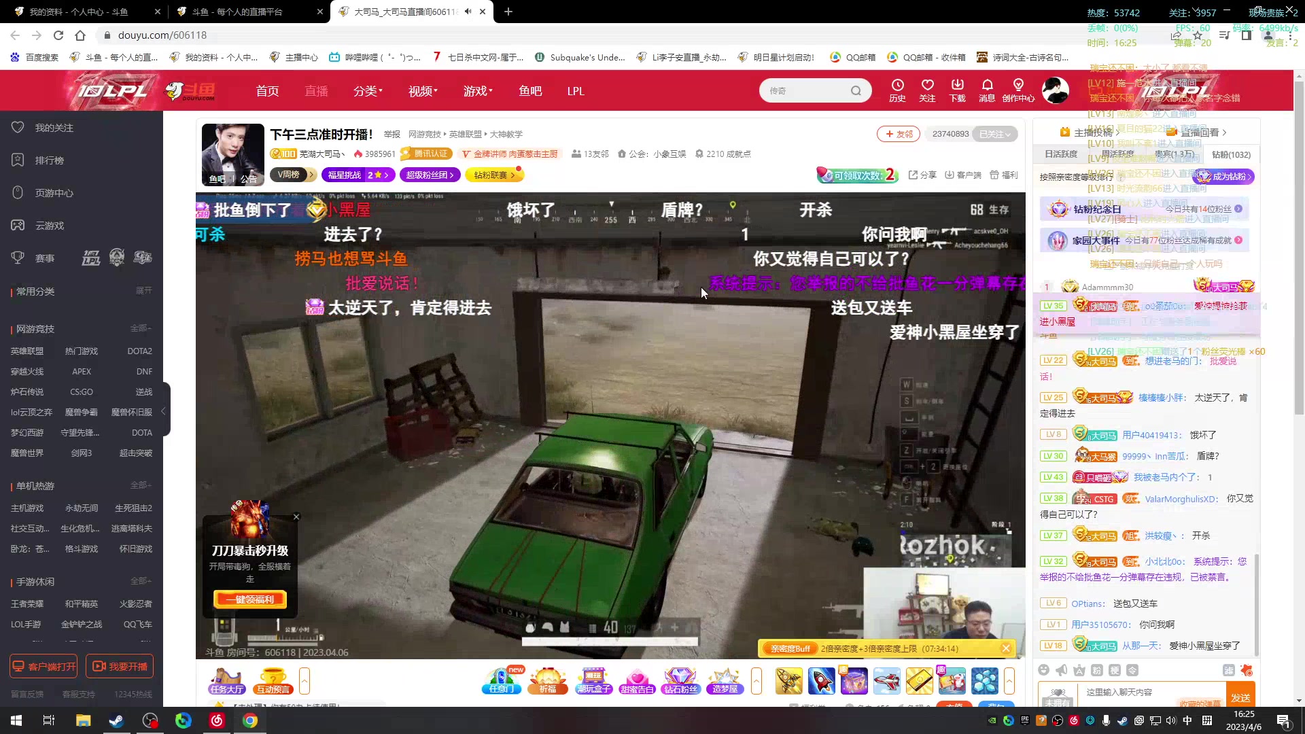Screen dimensions: 1305x734
Task: Click the + 友邻 button
Action: pos(899,134)
